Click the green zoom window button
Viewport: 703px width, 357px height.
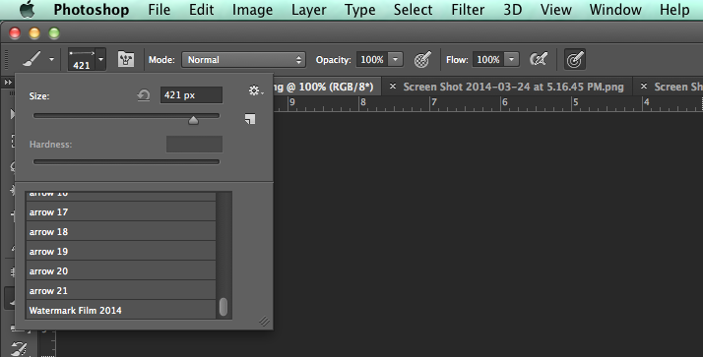[54, 33]
